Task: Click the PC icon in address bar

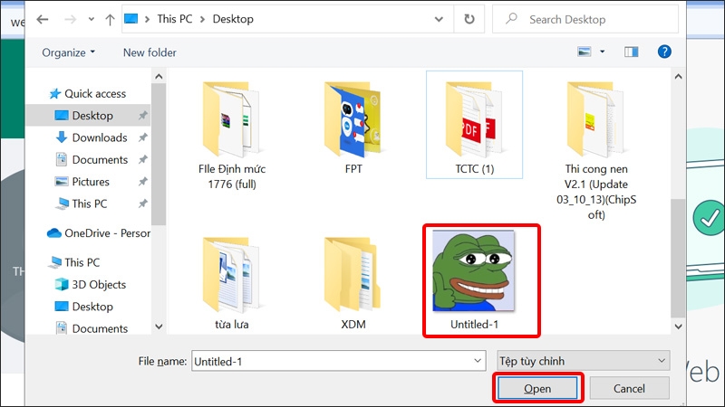Action: coord(131,19)
